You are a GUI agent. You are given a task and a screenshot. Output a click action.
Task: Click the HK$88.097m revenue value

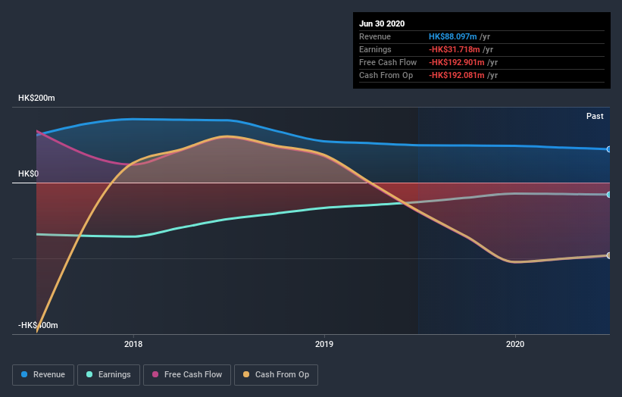click(x=452, y=36)
